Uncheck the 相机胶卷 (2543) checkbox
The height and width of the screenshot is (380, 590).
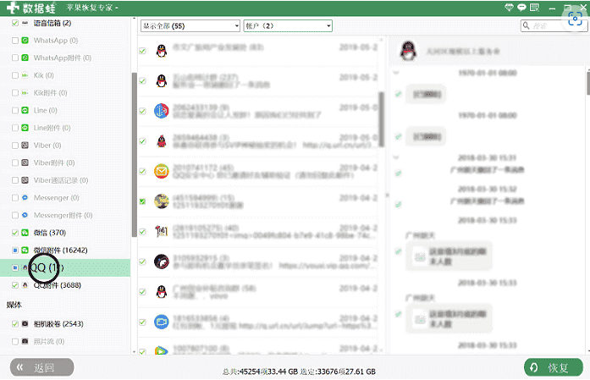[15, 324]
